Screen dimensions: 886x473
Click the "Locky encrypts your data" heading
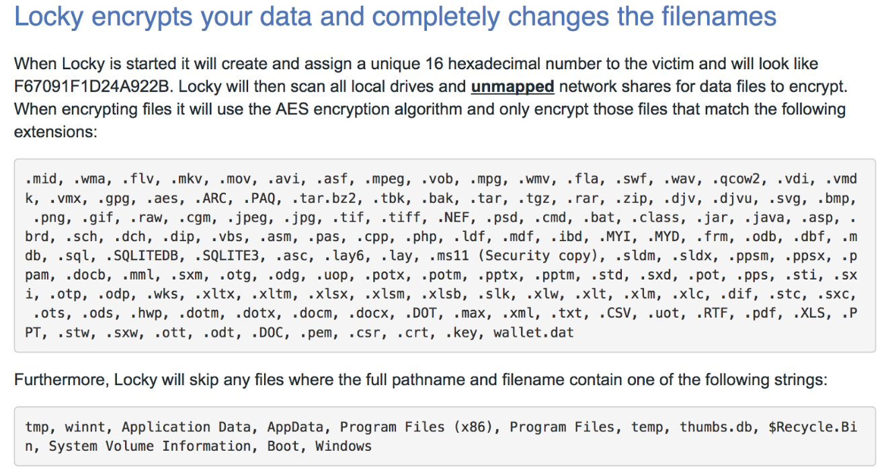(395, 17)
